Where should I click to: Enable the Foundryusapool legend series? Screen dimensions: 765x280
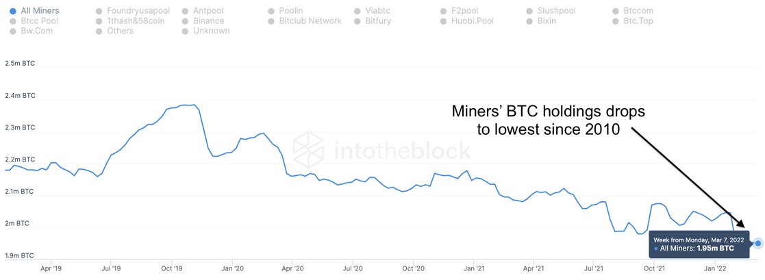click(133, 11)
